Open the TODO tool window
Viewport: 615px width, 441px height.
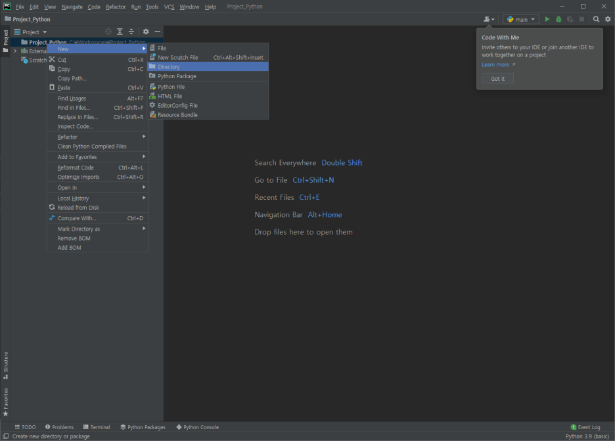coord(25,427)
